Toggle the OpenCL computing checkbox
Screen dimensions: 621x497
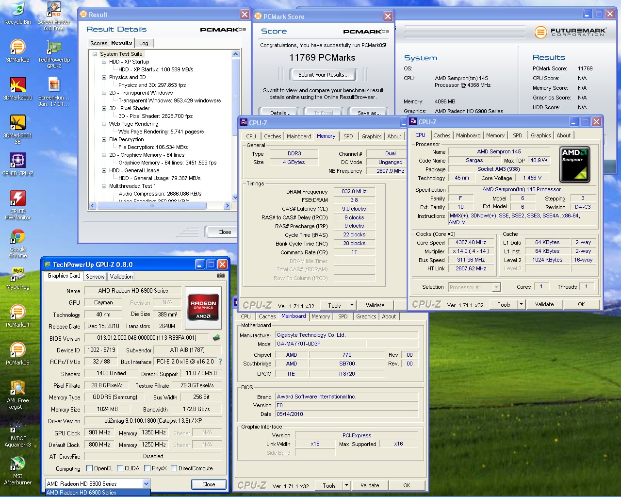pos(89,468)
